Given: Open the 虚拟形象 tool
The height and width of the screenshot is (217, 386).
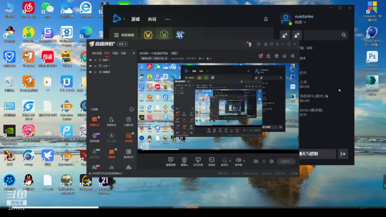Looking at the screenshot, I should coord(95,153).
